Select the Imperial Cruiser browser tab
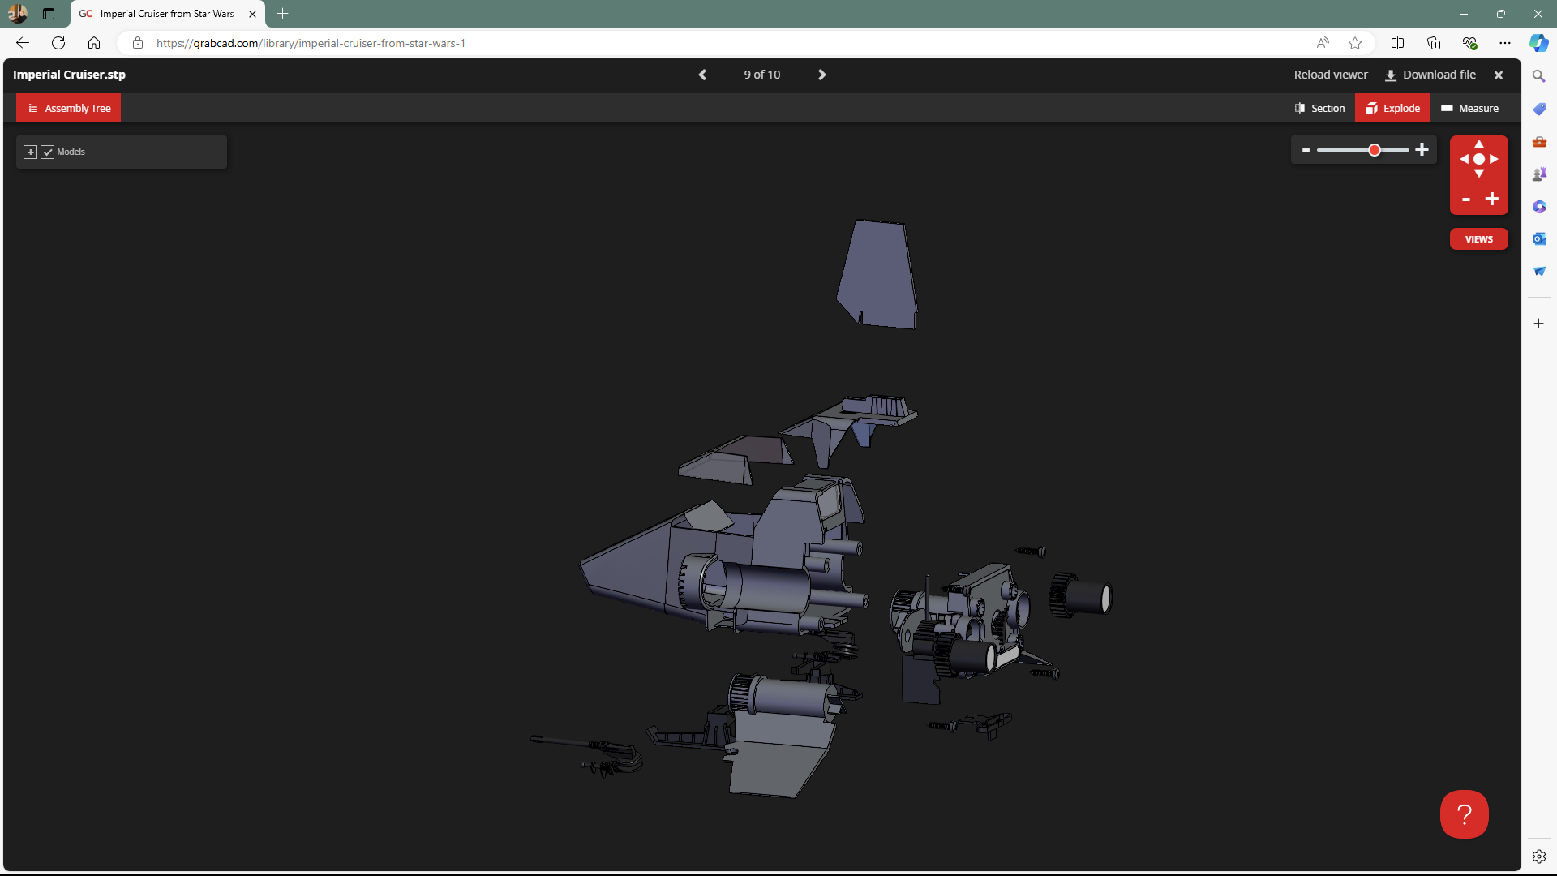The image size is (1557, 876). coord(168,14)
